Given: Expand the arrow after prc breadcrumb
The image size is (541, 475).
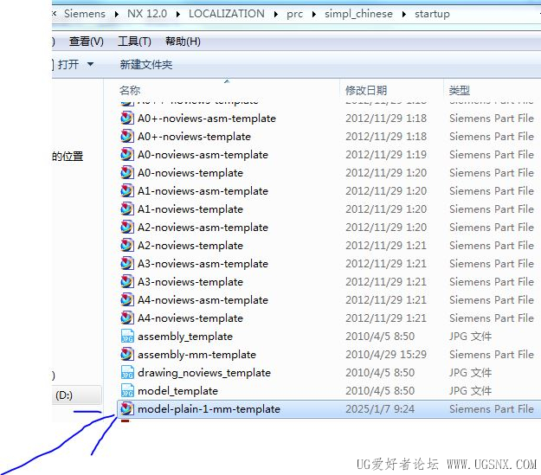Looking at the screenshot, I should [x=314, y=14].
